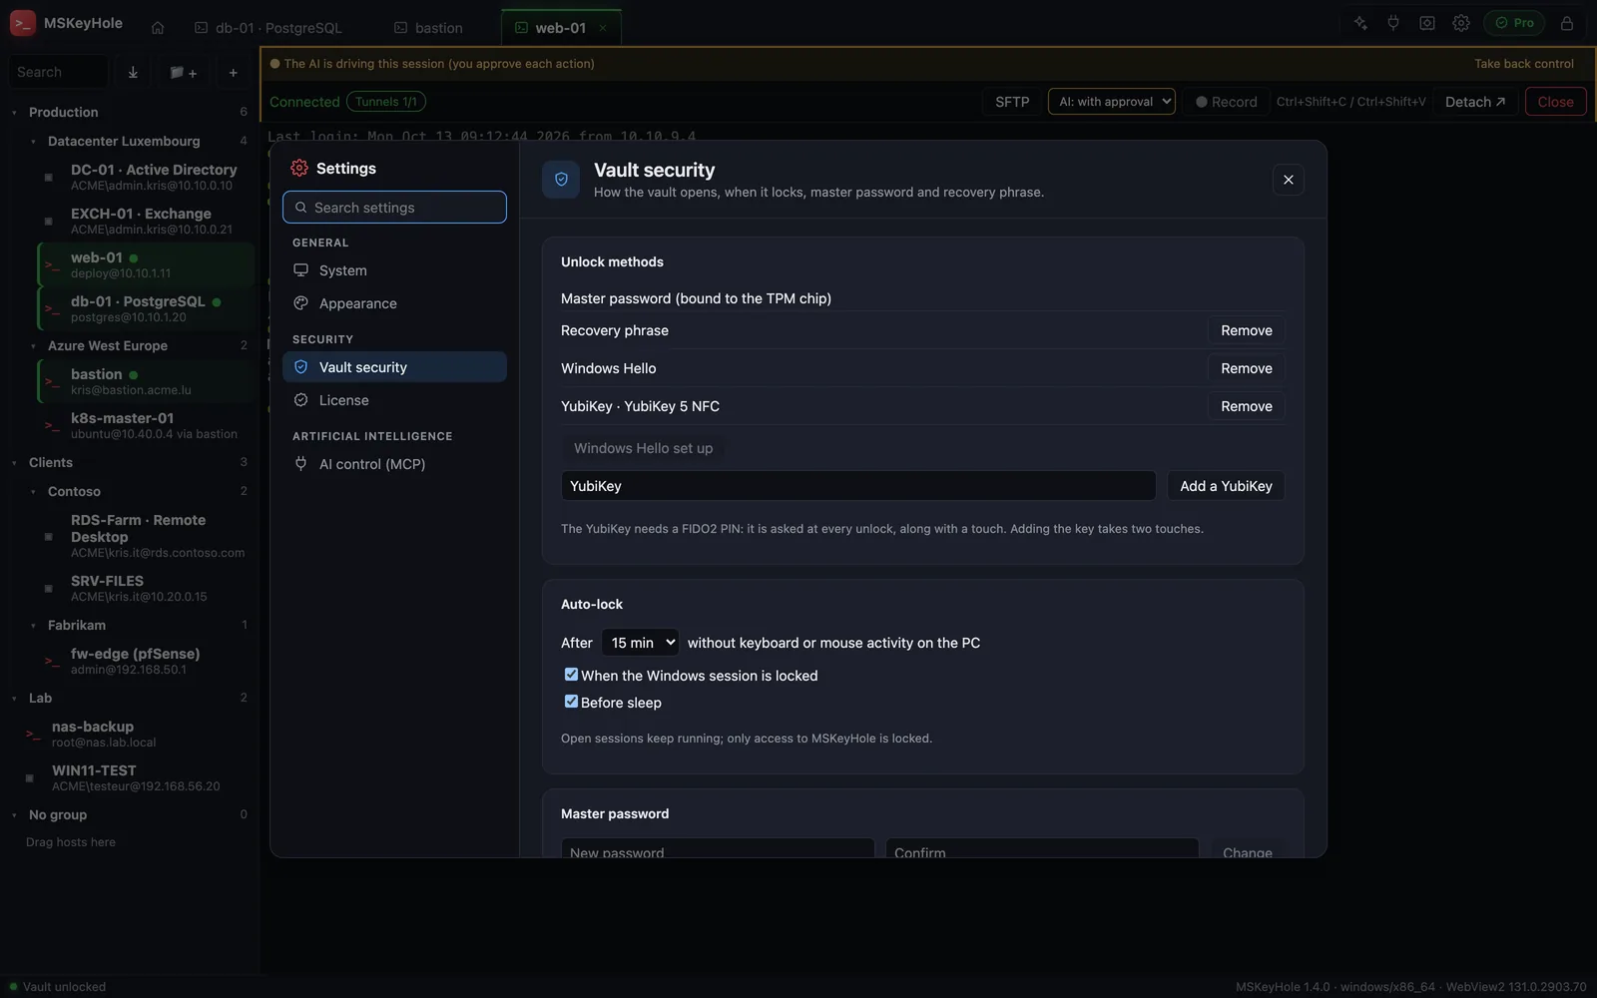This screenshot has width=1597, height=998.
Task: Remove the Windows Hello unlock method
Action: (x=1246, y=368)
